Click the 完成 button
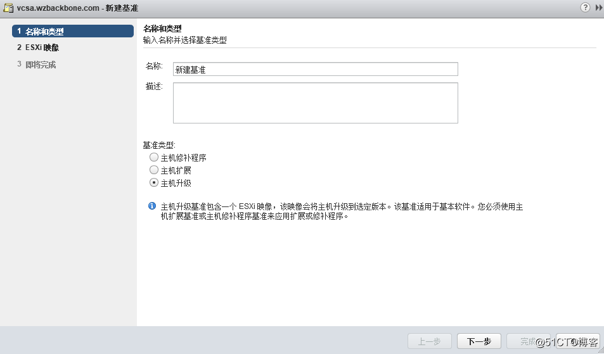The image size is (604, 354). [528, 341]
